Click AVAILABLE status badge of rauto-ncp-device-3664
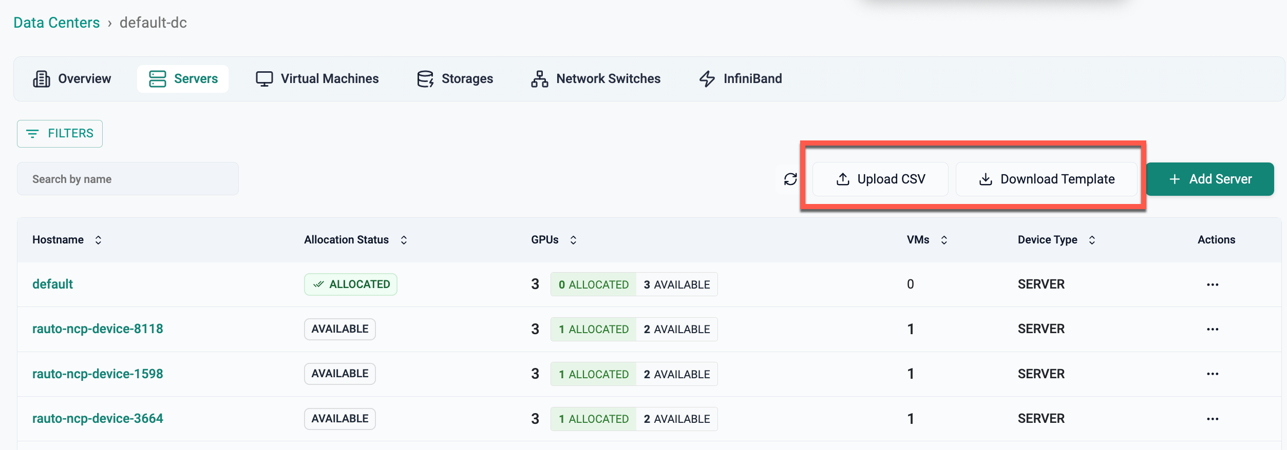 click(x=340, y=419)
